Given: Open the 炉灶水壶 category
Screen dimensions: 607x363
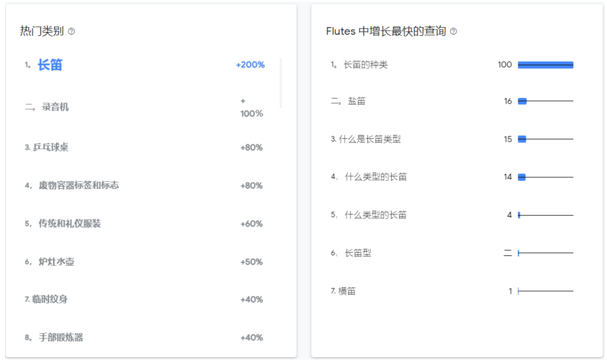Looking at the screenshot, I should pos(56,262).
